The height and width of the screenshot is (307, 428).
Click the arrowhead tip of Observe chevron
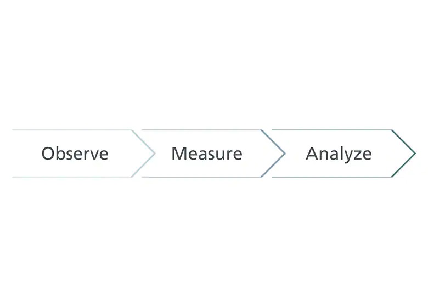pyautogui.click(x=155, y=153)
